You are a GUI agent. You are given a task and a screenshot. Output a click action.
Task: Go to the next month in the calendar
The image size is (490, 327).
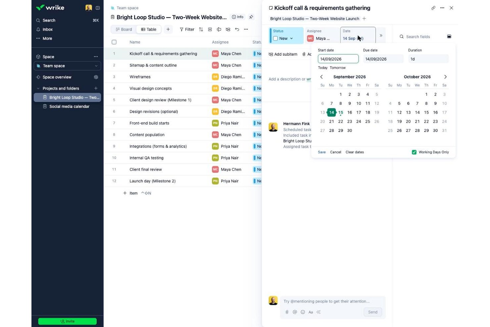[445, 77]
